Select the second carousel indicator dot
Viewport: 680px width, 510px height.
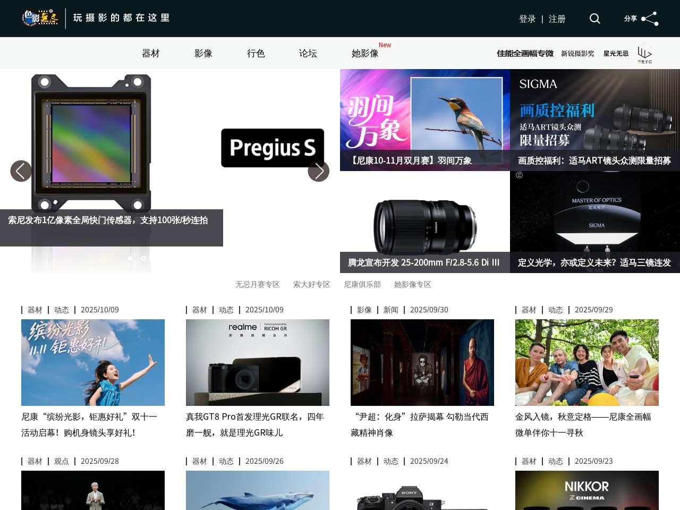tap(143, 258)
